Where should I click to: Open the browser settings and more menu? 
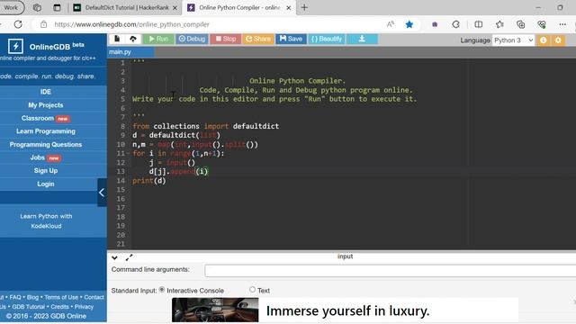tap(562, 24)
